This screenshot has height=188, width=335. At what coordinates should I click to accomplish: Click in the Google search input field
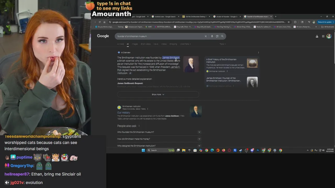160,36
